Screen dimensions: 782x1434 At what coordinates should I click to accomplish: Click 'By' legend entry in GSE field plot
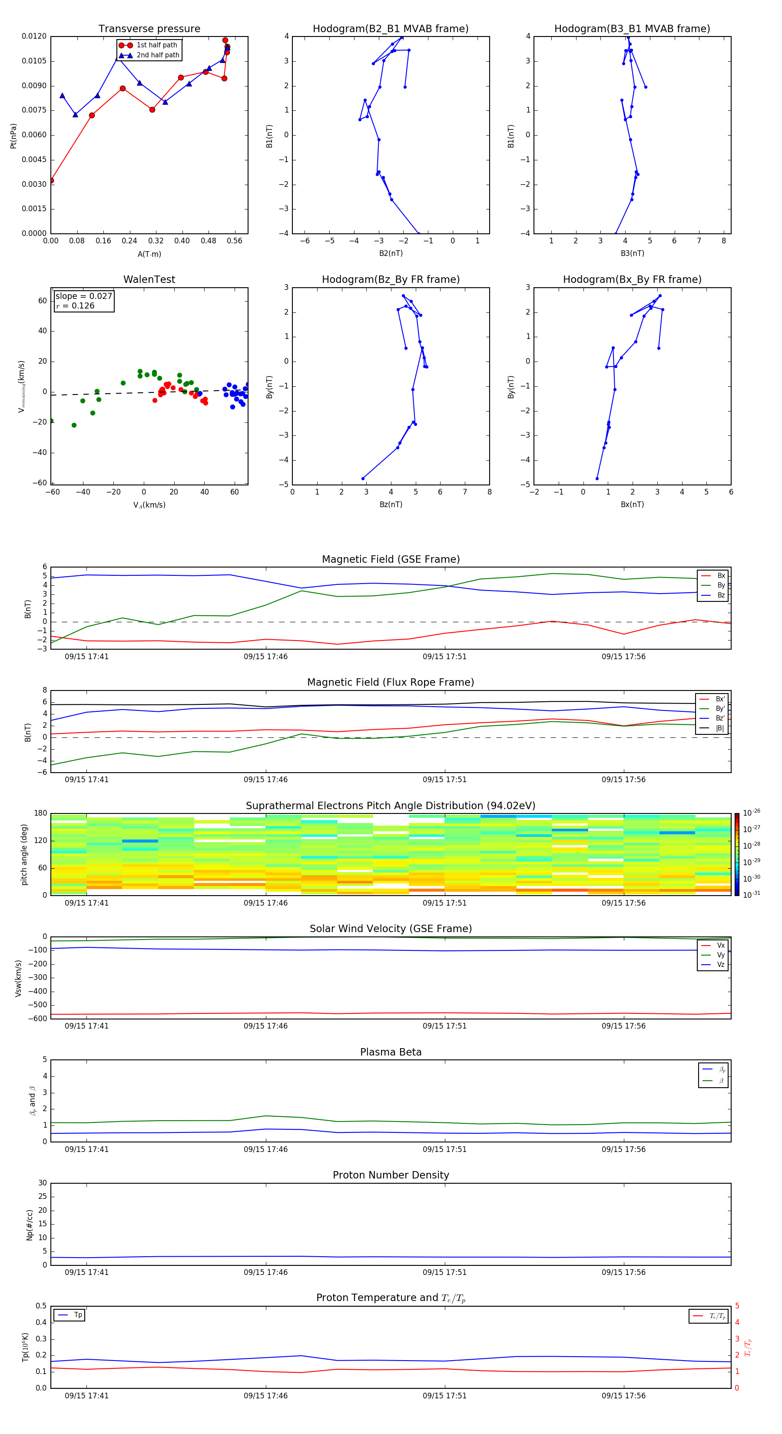[x=713, y=585]
